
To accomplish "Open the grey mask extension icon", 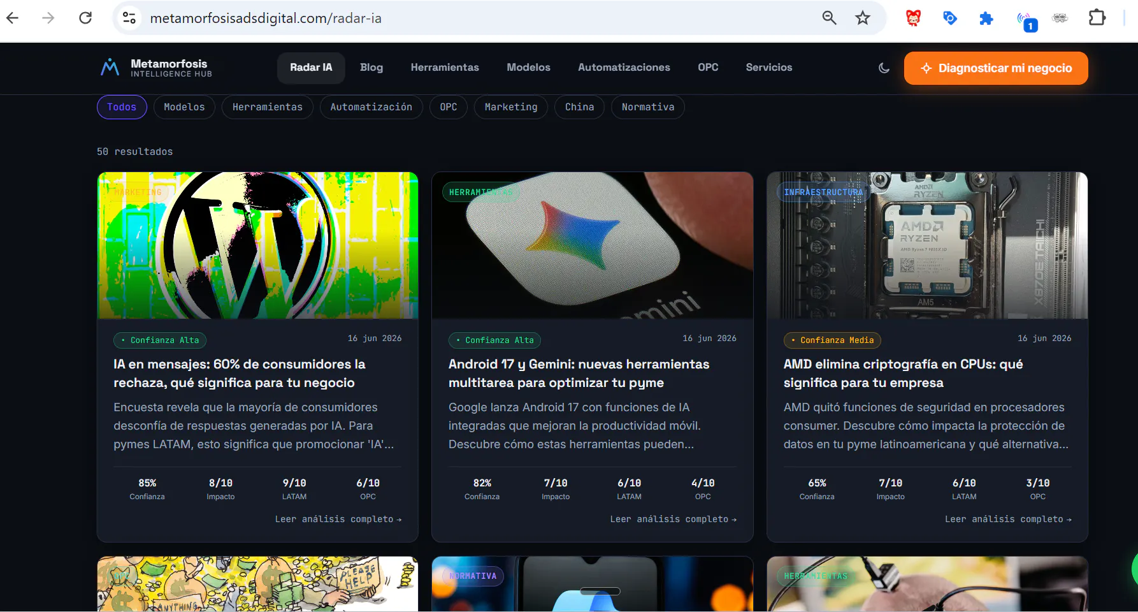I will point(1060,18).
